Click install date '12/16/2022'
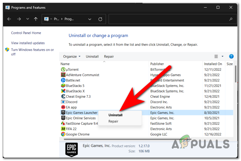Image resolution: width=241 pixels, height=161 pixels. tap(213, 134)
